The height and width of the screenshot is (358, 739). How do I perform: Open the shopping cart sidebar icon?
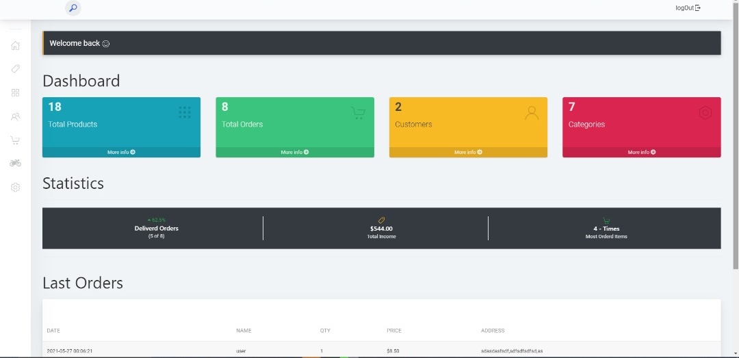click(x=15, y=140)
